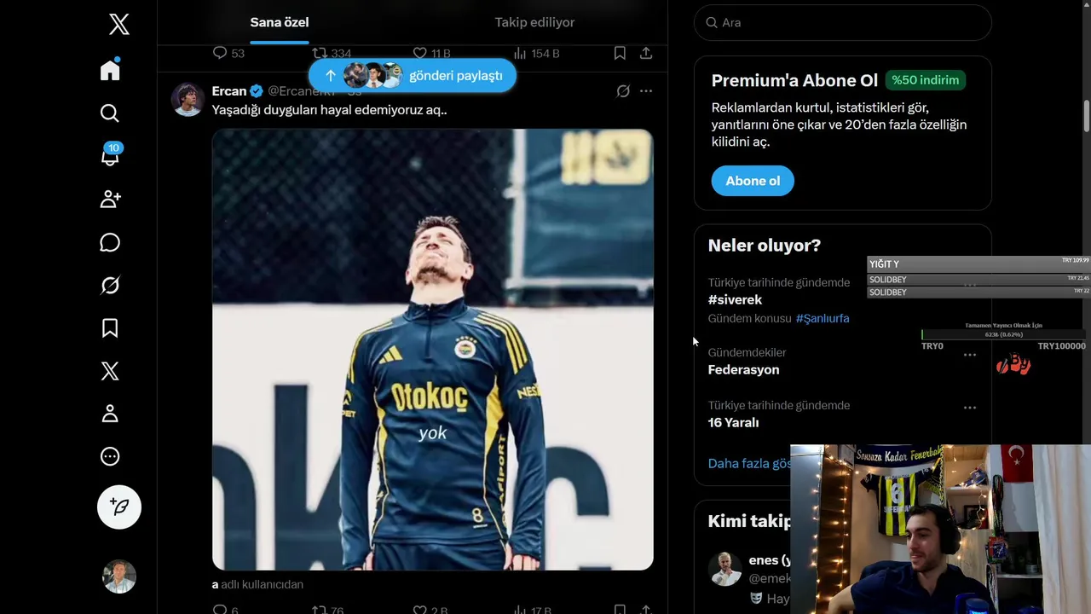Share the top post via upload icon
The width and height of the screenshot is (1091, 614).
pos(646,53)
